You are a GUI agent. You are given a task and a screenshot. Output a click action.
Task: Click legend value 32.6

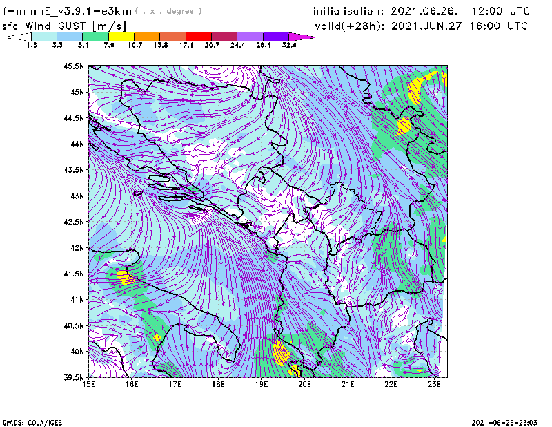pyautogui.click(x=289, y=45)
